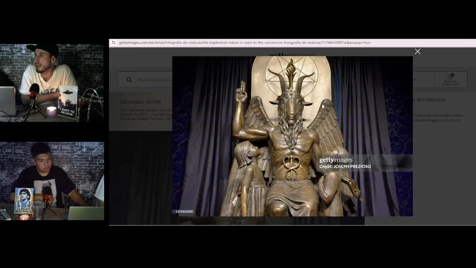This screenshot has height=268, width=476.
Task: Click the enlarged Baphomet statue photo
Action: pos(292,136)
